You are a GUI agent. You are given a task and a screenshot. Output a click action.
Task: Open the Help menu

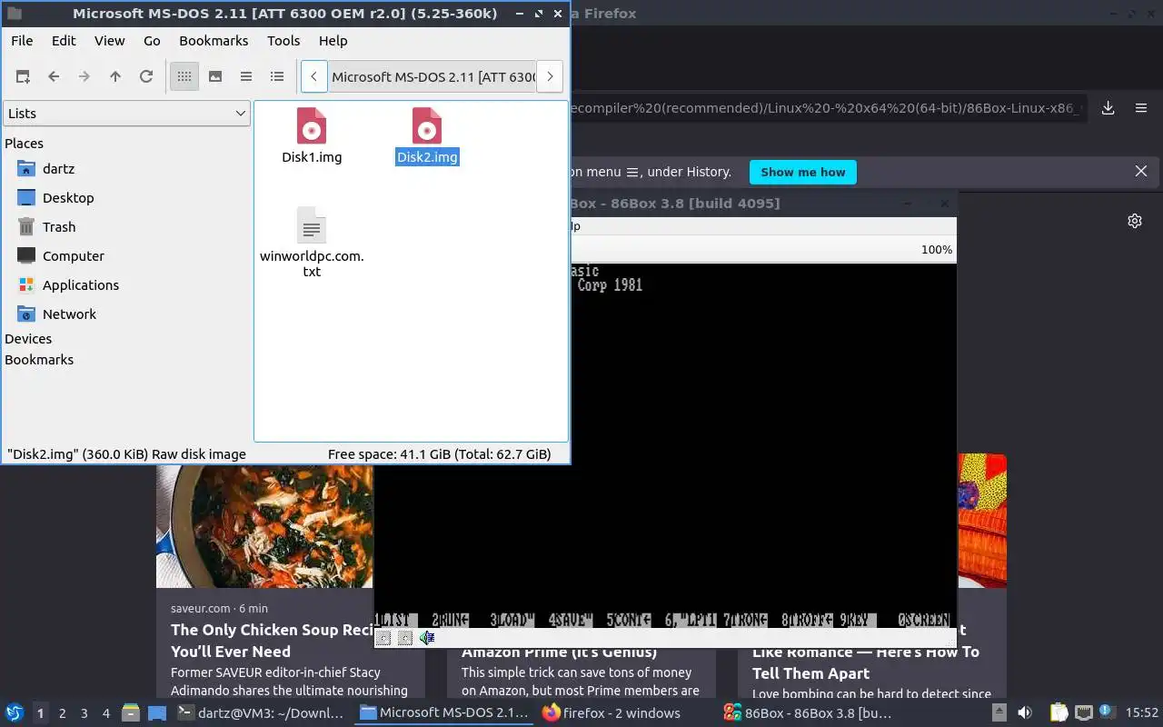pyautogui.click(x=333, y=41)
